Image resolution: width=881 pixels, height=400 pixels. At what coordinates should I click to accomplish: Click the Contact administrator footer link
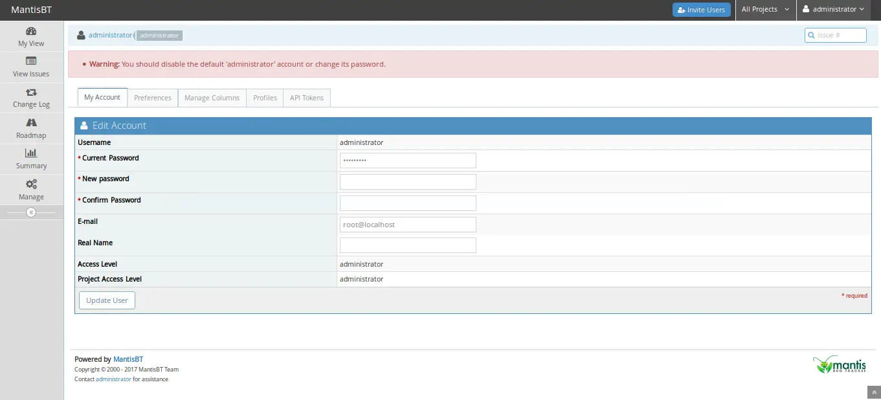click(113, 379)
